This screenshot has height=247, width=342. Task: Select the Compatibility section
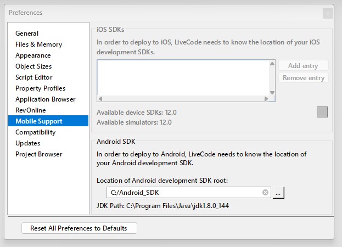point(35,132)
